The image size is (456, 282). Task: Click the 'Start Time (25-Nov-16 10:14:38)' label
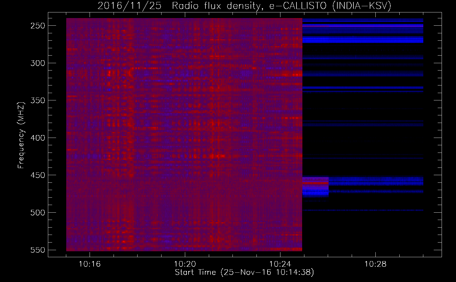244,272
